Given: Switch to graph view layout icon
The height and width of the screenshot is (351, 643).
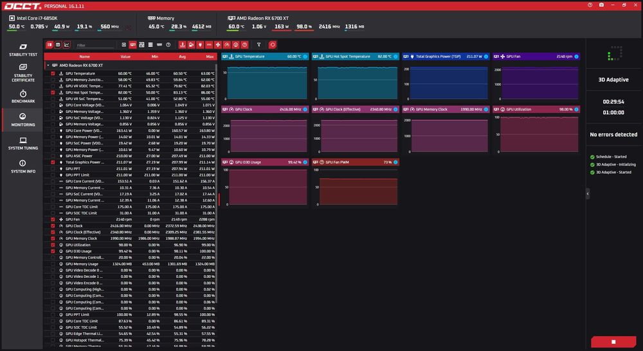Looking at the screenshot, I should coord(67,44).
